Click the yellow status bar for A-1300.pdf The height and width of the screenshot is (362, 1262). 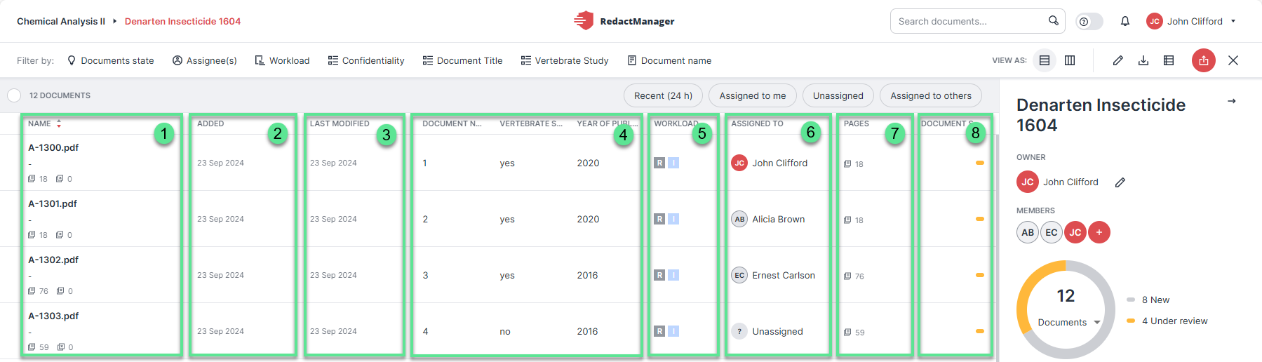[980, 163]
